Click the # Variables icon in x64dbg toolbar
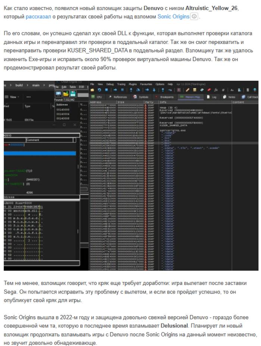This screenshot has width=261, height=346. (223, 90)
